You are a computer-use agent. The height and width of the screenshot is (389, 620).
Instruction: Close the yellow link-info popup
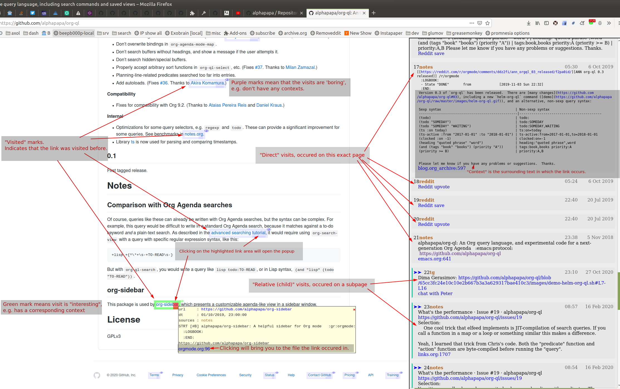tap(354, 310)
